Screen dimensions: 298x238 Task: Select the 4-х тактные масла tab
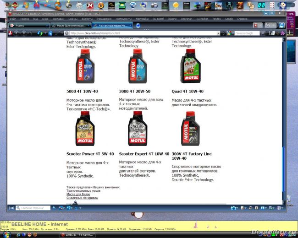[x=112, y=25]
